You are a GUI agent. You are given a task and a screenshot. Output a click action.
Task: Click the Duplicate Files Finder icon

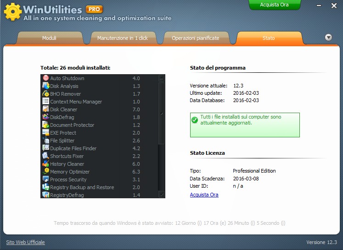46,148
